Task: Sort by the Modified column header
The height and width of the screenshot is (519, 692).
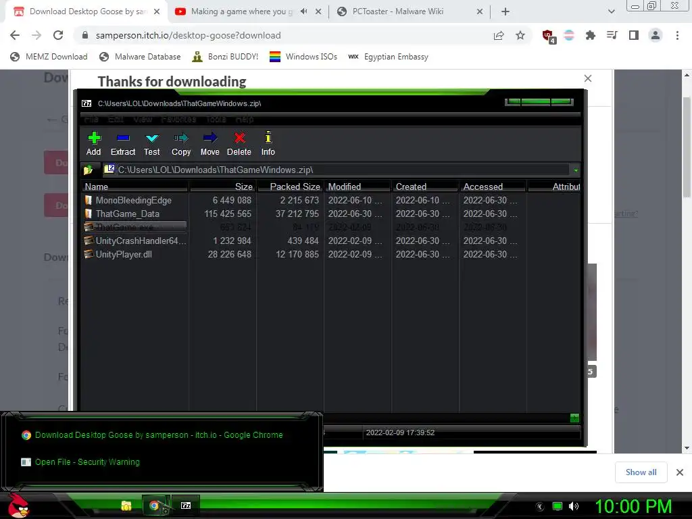Action: coord(357,187)
